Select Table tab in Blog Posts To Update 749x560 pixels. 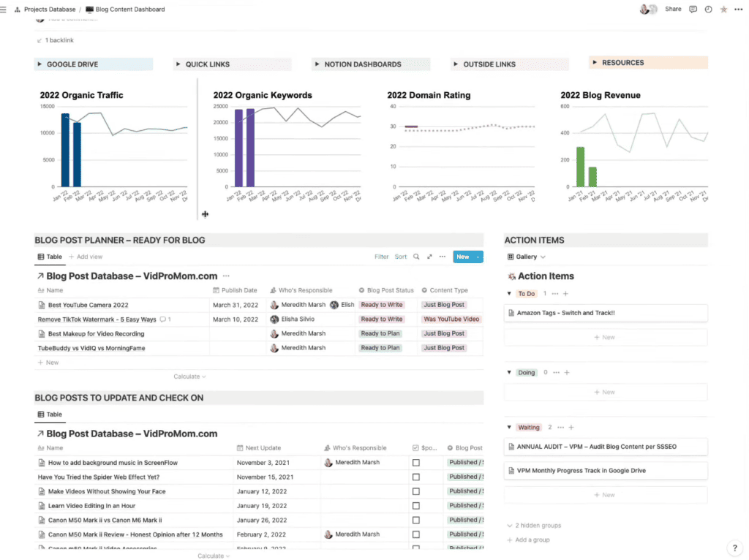[x=50, y=415]
